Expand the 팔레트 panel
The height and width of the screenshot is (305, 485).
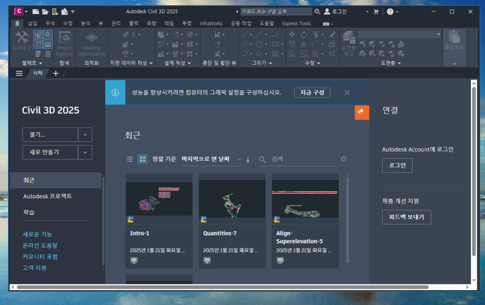(32, 63)
